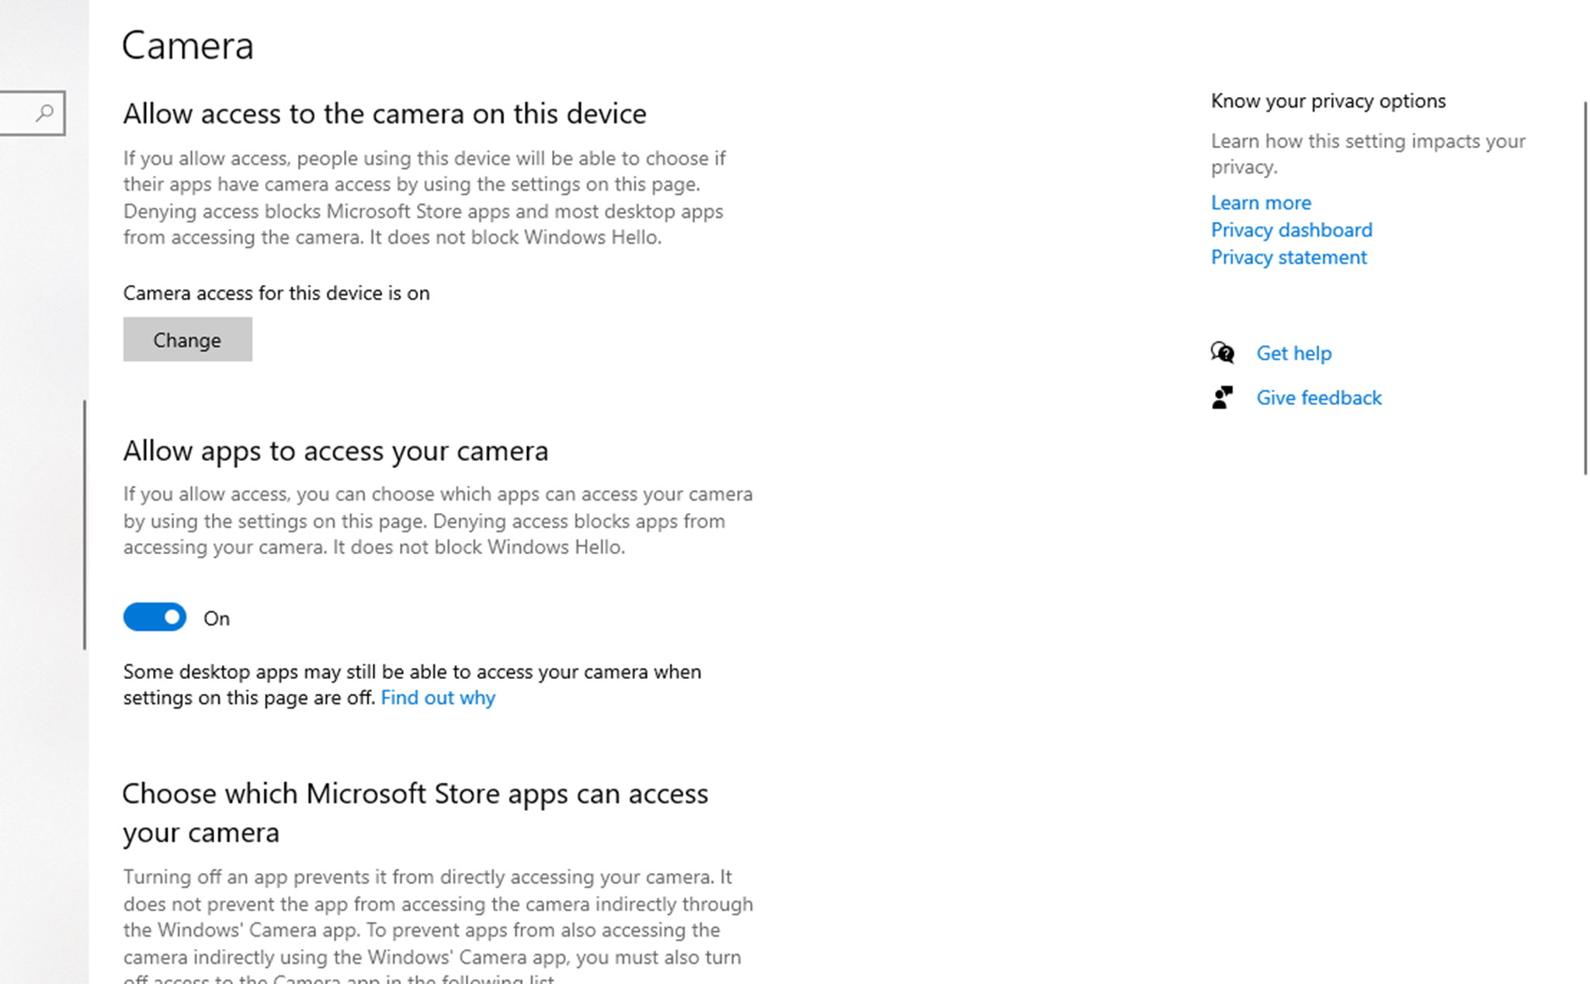Click inside the Settings search box
Screen dimensions: 1590x984
point(31,113)
